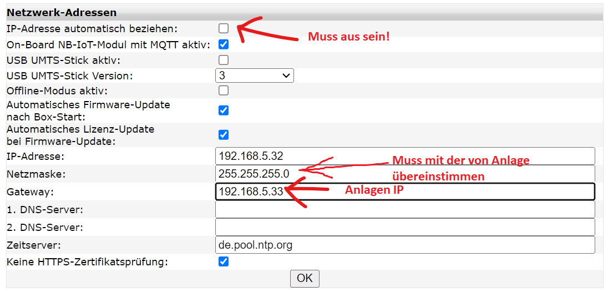The height and width of the screenshot is (292, 608).
Task: Disable Automatisches Firmware-Update nach Box-Start
Action: (224, 110)
